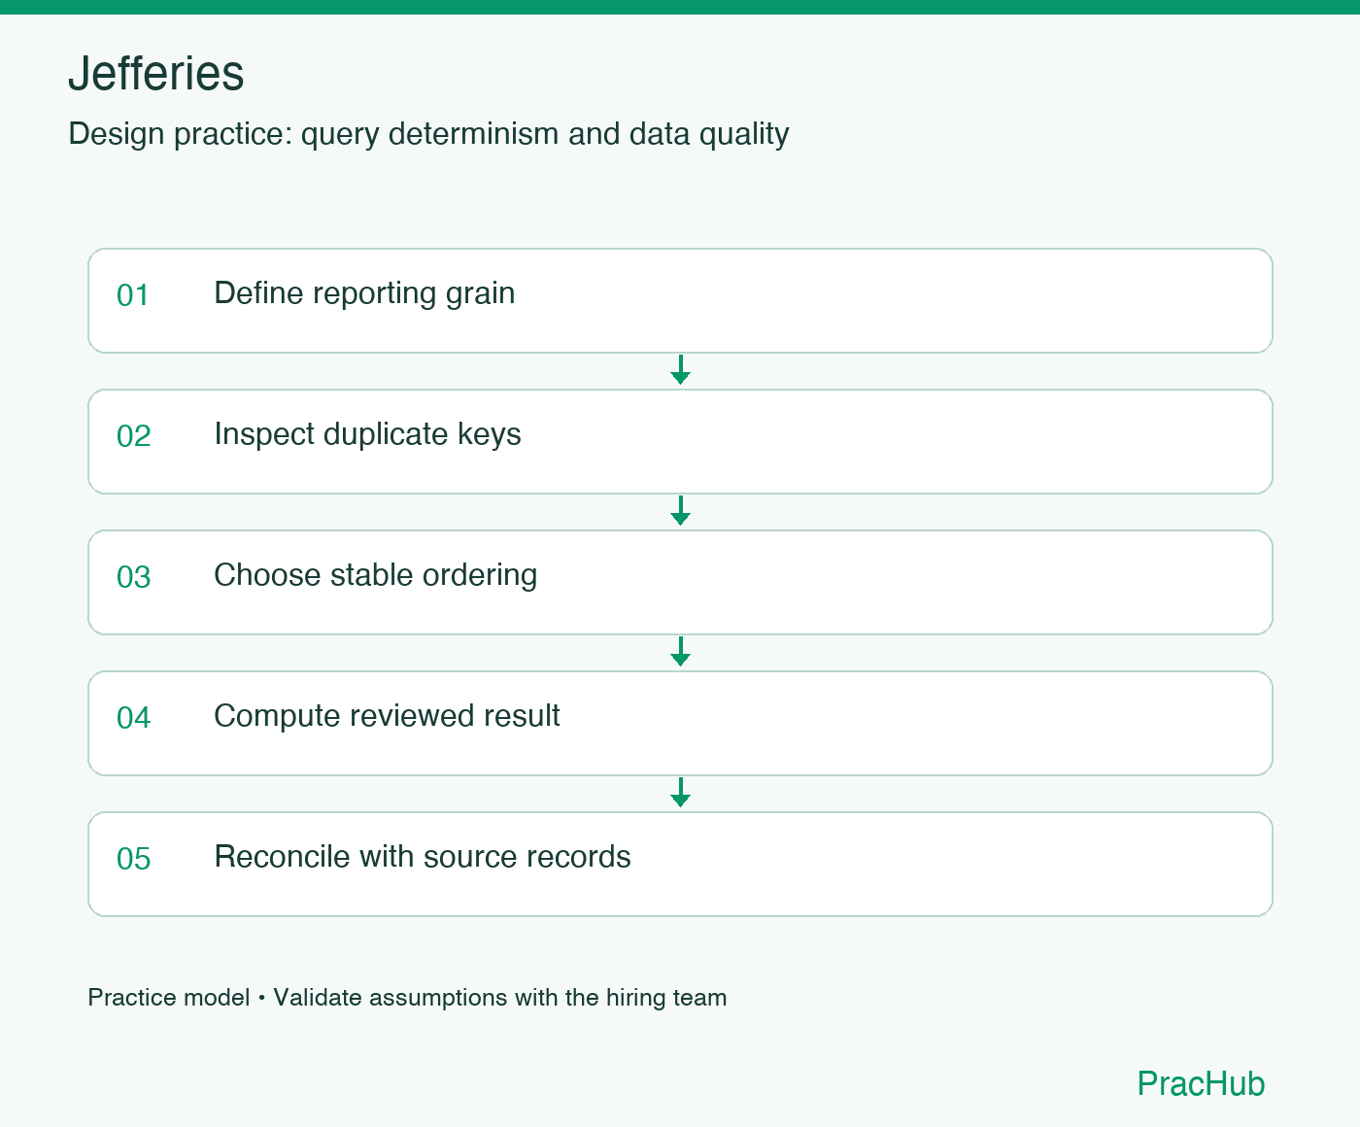Click step number 05
This screenshot has height=1127, width=1360.
click(134, 859)
